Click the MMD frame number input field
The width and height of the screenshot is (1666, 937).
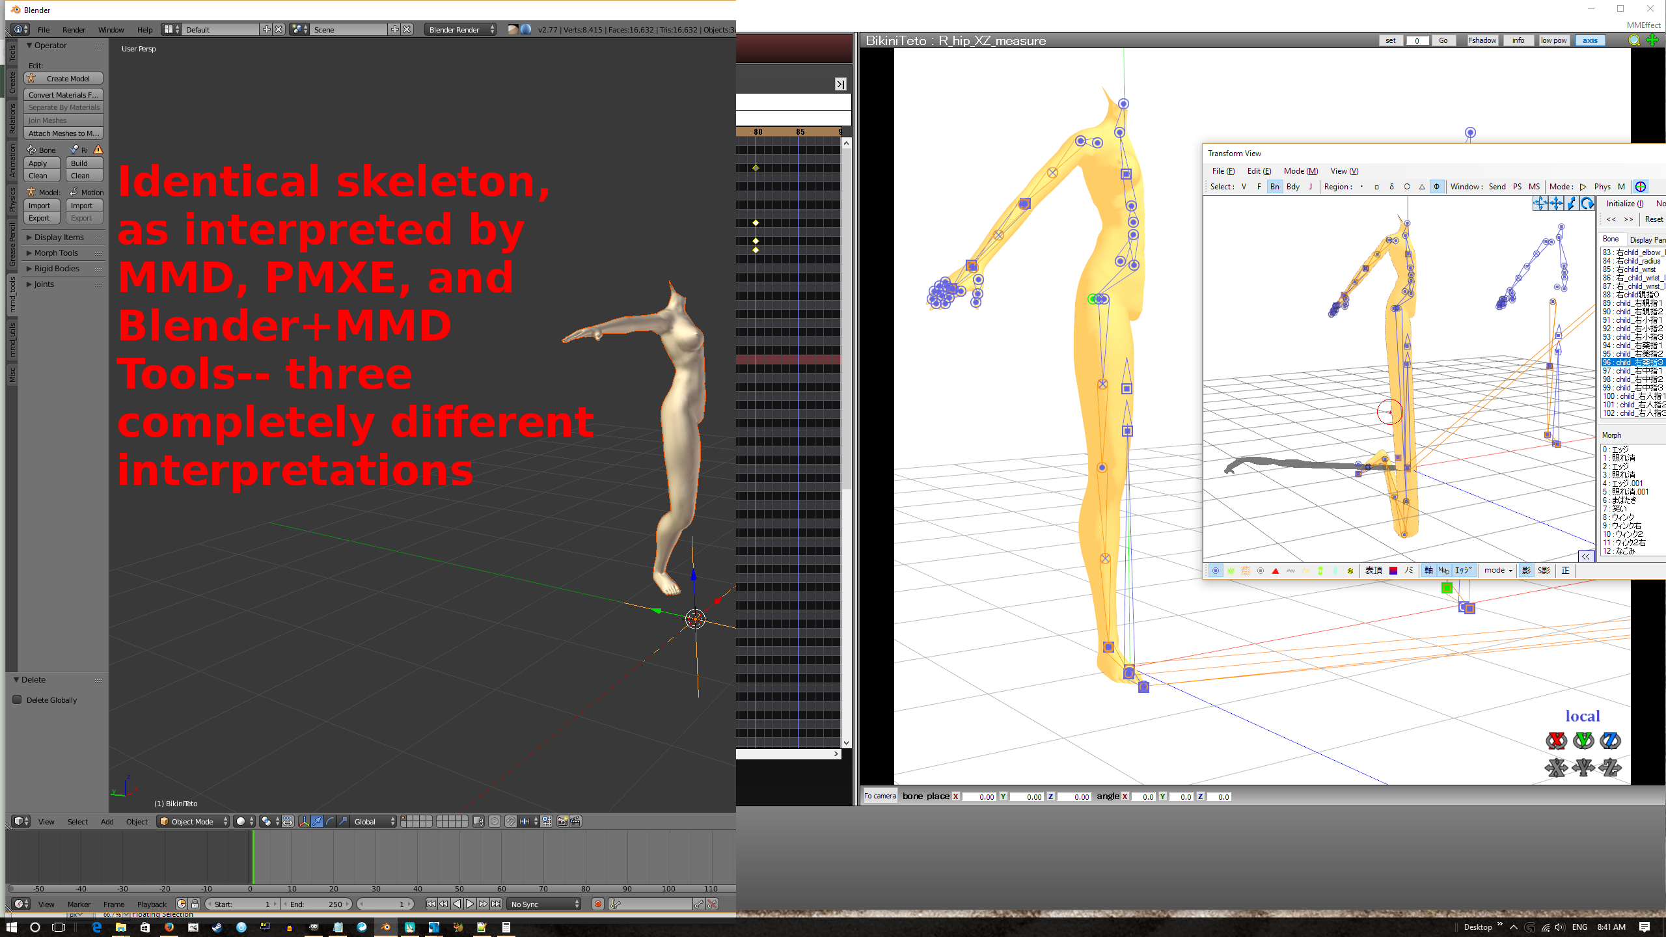(1417, 40)
